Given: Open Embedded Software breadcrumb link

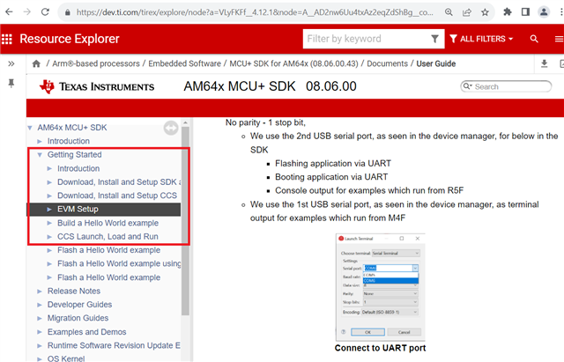Looking at the screenshot, I should point(184,63).
